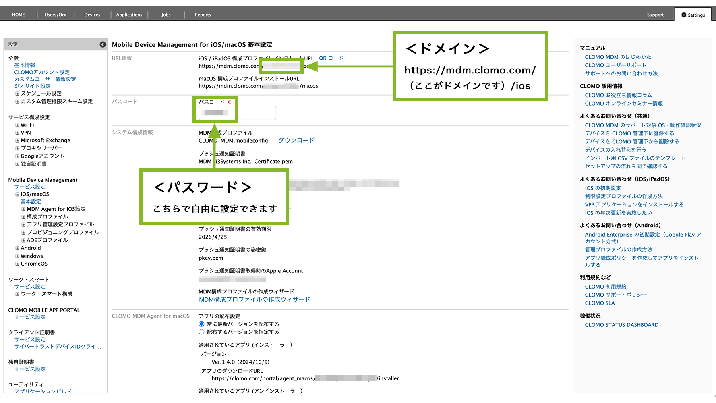Collapse the iOS/macOS tree node
The height and width of the screenshot is (403, 716).
tap(17, 194)
